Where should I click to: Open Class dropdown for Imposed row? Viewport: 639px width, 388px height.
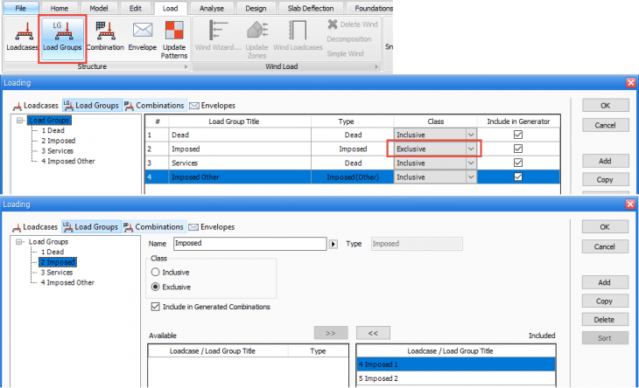coord(471,149)
